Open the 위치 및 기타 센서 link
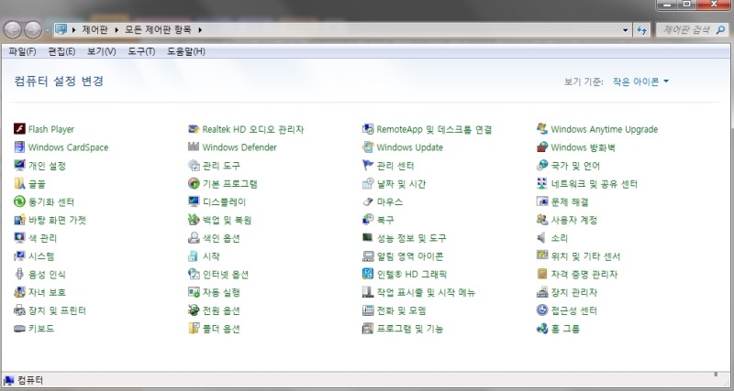The height and width of the screenshot is (391, 734). (585, 256)
